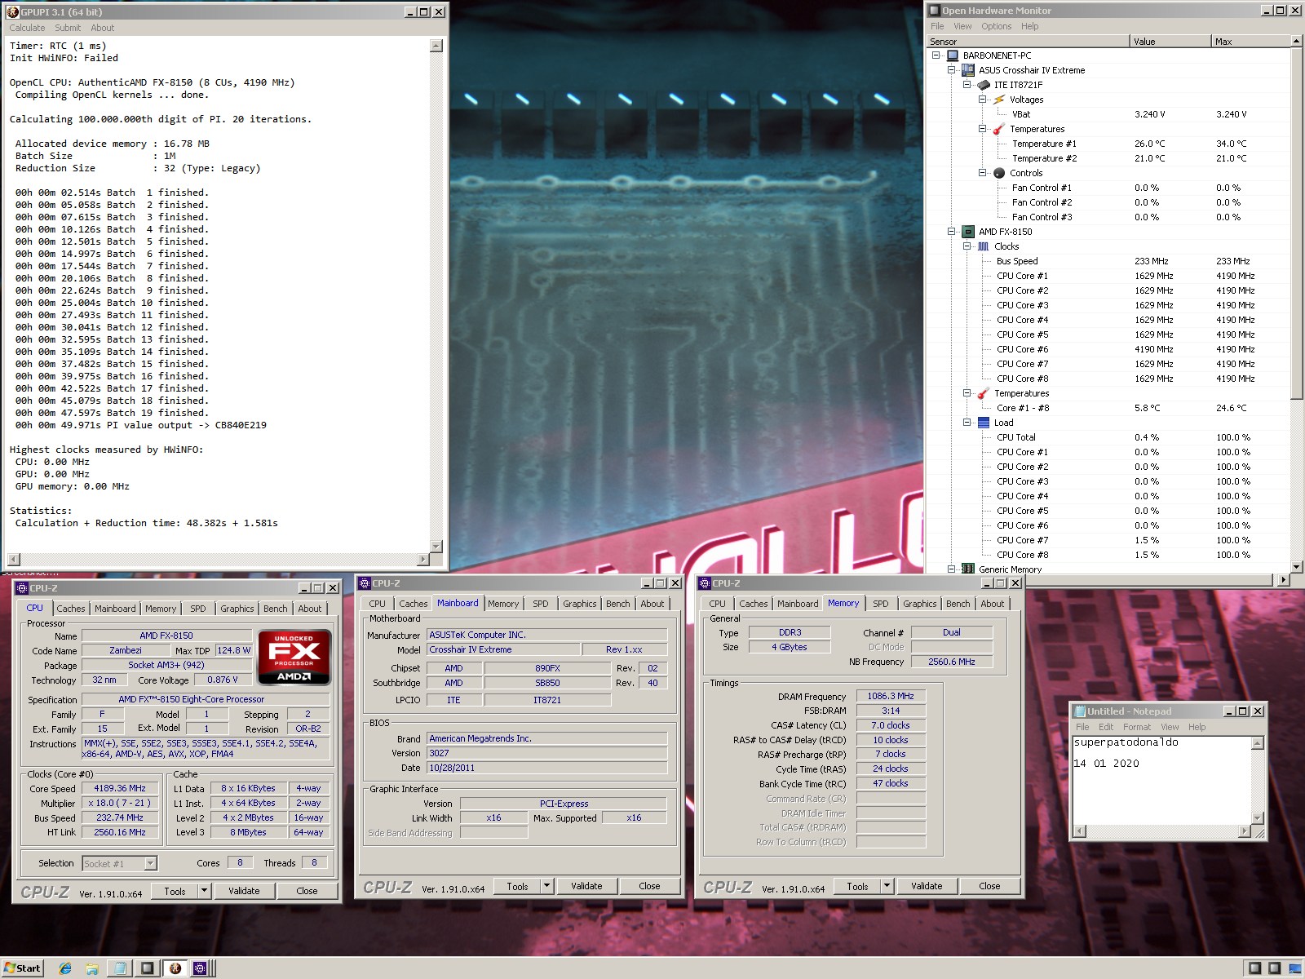Collapse the Voltages node
Image resolution: width=1305 pixels, height=979 pixels.
point(983,100)
